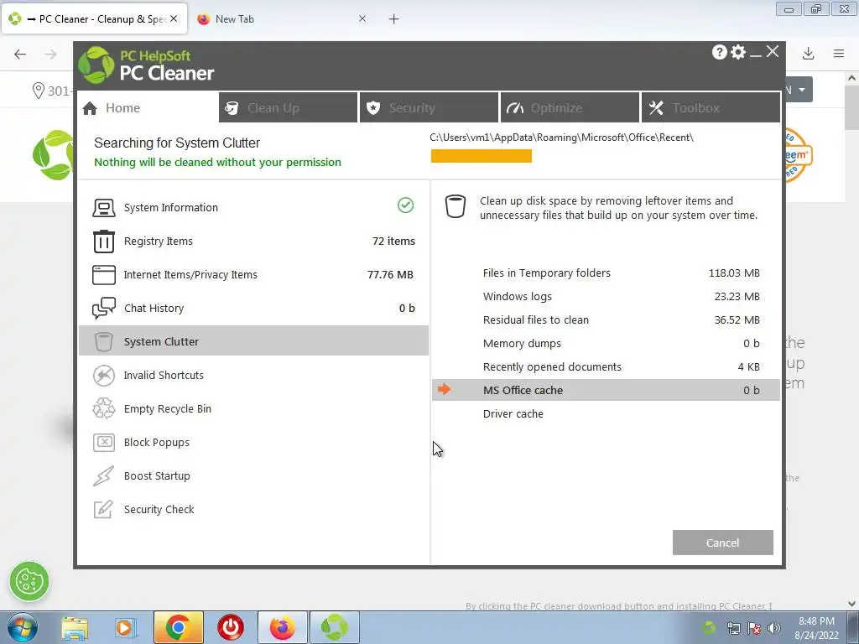Screen dimensions: 859x644
Task: Open the Toolbox tab
Action: (x=711, y=108)
